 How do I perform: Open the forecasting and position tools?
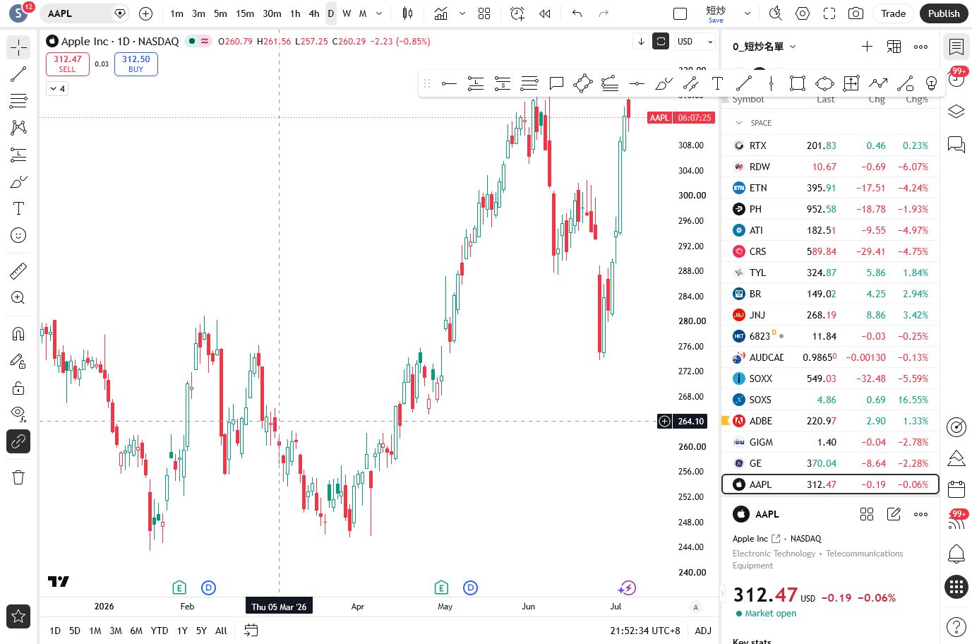[18, 155]
